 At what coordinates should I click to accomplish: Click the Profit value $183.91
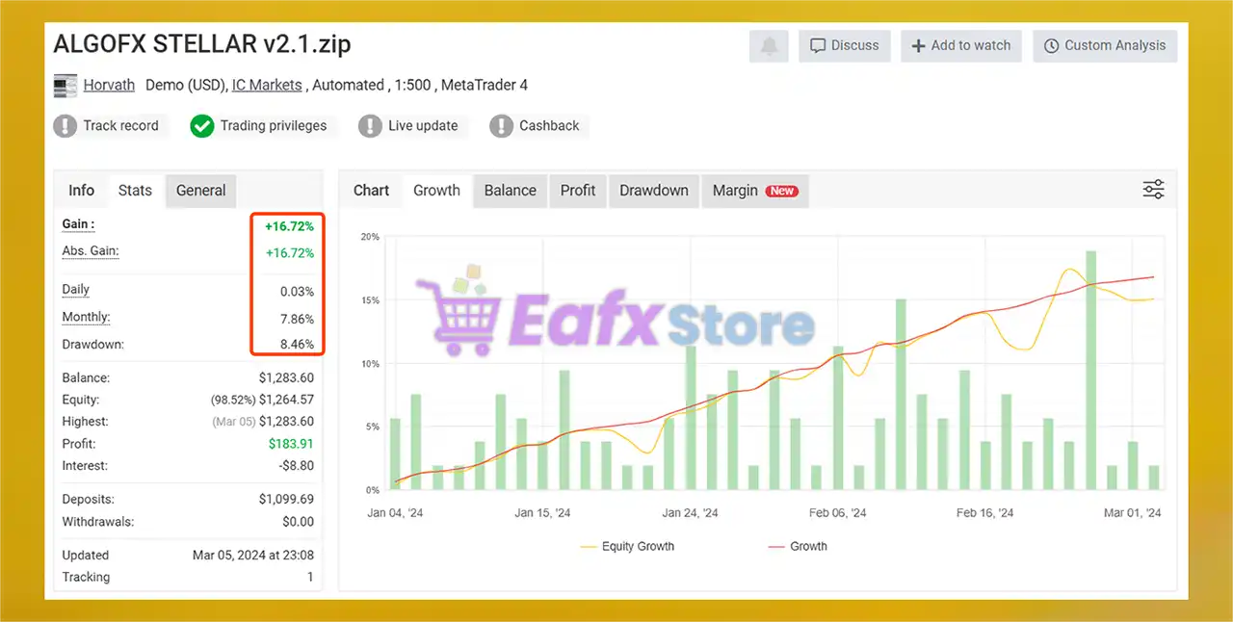tap(292, 444)
